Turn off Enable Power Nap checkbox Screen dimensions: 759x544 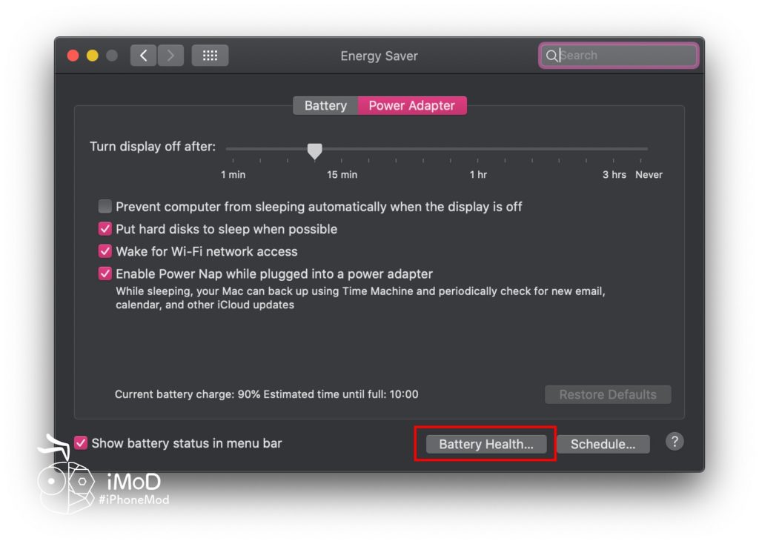tap(105, 273)
